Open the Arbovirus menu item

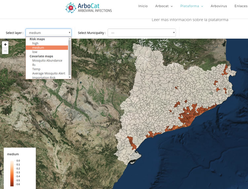(219, 6)
